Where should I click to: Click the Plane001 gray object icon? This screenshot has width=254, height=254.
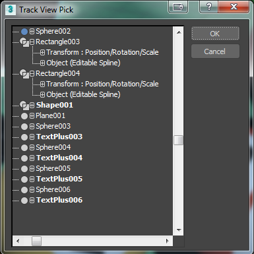(24, 116)
